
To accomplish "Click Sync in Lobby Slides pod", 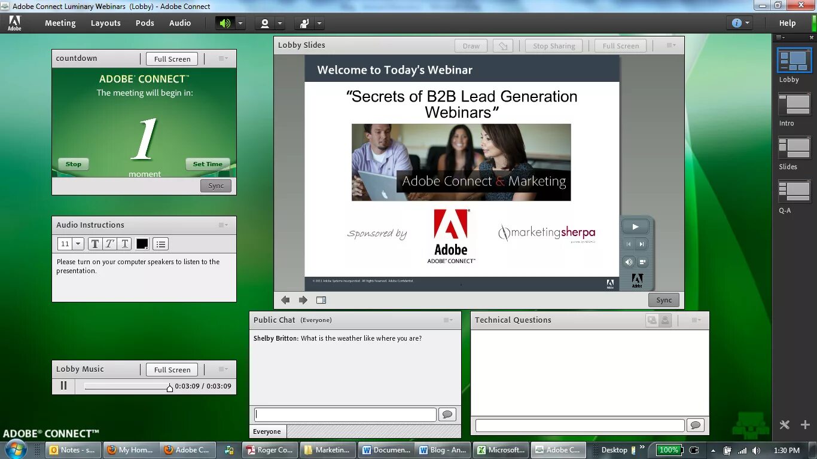I will point(664,300).
